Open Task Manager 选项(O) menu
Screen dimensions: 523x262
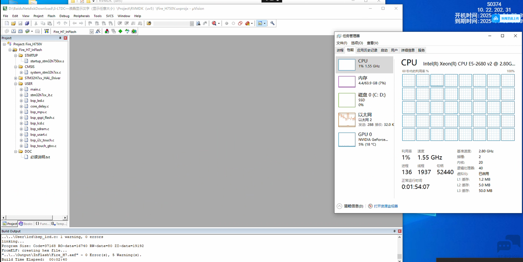[357, 43]
